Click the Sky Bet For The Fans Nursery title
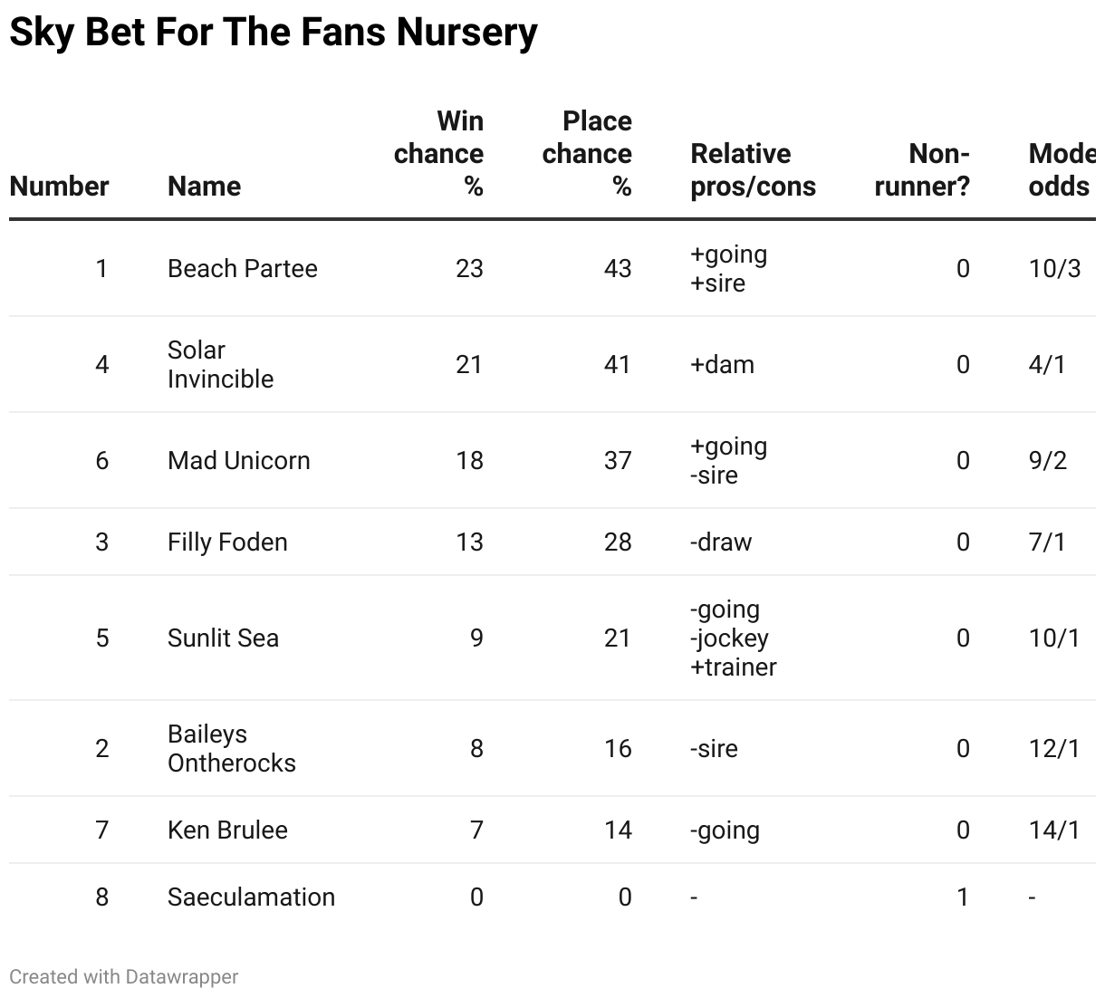Viewport: 1105px width, 998px height. tap(274, 33)
